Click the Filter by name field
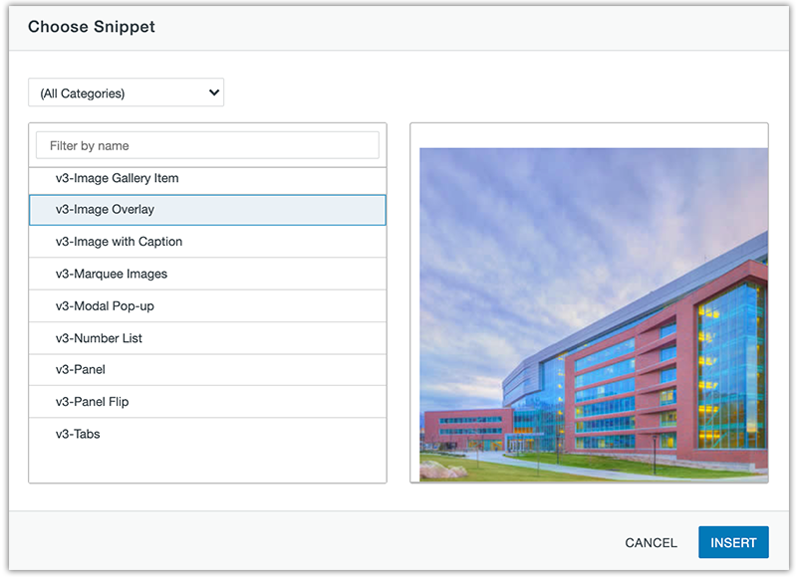This screenshot has width=797, height=577. pyautogui.click(x=207, y=145)
